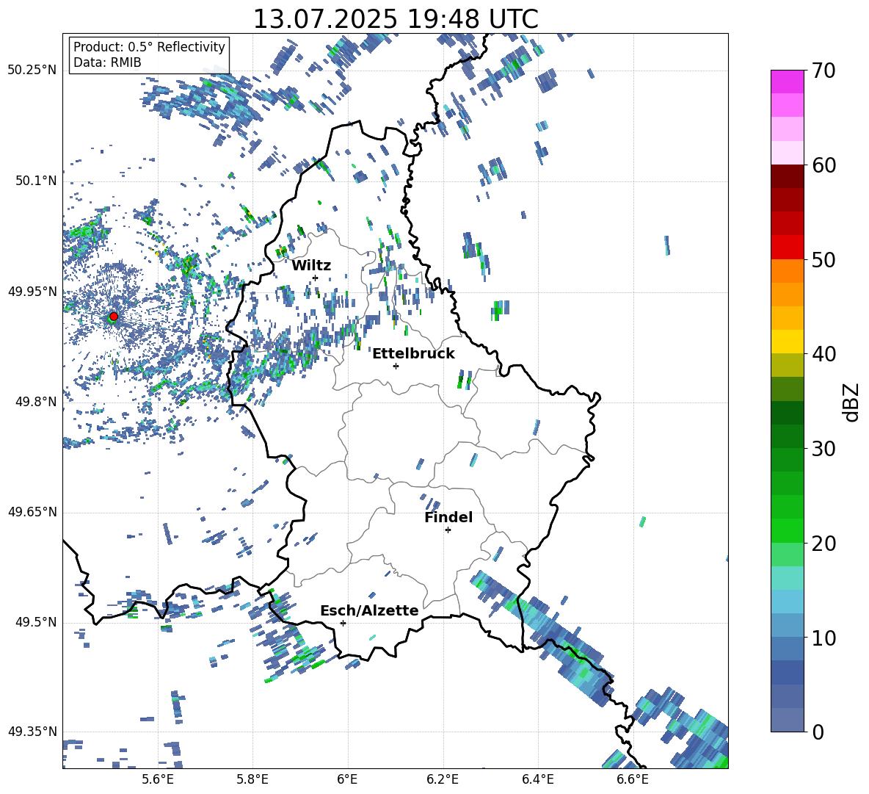Viewport: 869px width, 794px height.
Task: Click the map title 13.07.2025 19:48 UTC
Action: [x=396, y=18]
